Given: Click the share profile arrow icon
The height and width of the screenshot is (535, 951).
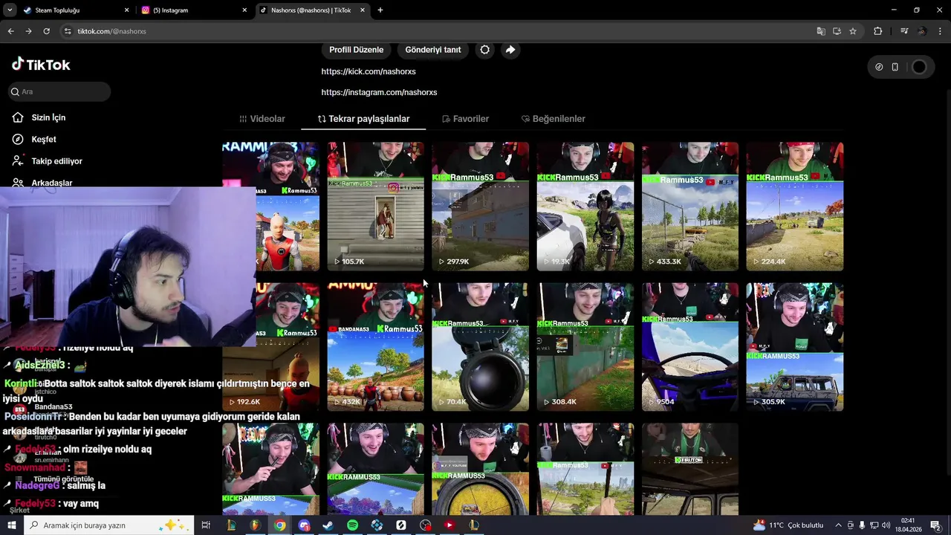Looking at the screenshot, I should (x=510, y=50).
